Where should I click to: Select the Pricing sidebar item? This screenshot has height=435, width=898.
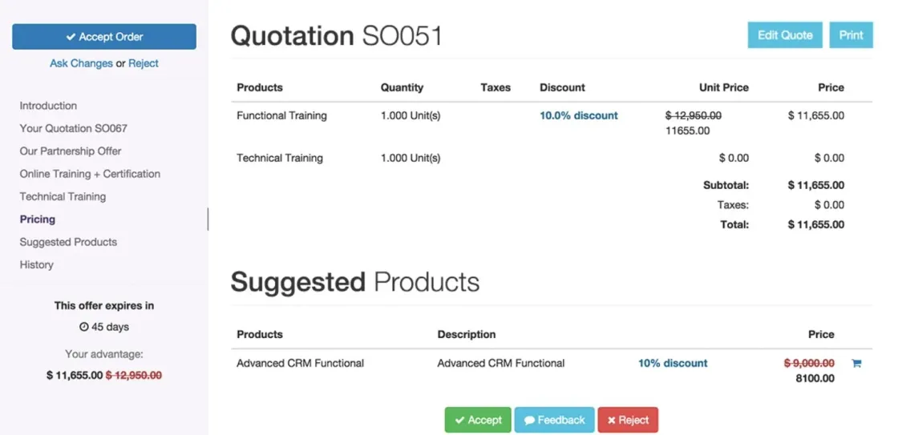click(x=37, y=220)
